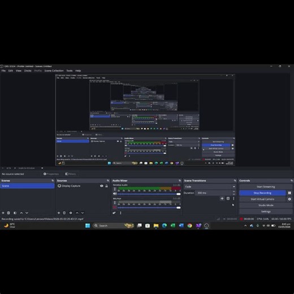
Task: Adjust the Mic/Aux volume slider
Action: pyautogui.click(x=149, y=207)
